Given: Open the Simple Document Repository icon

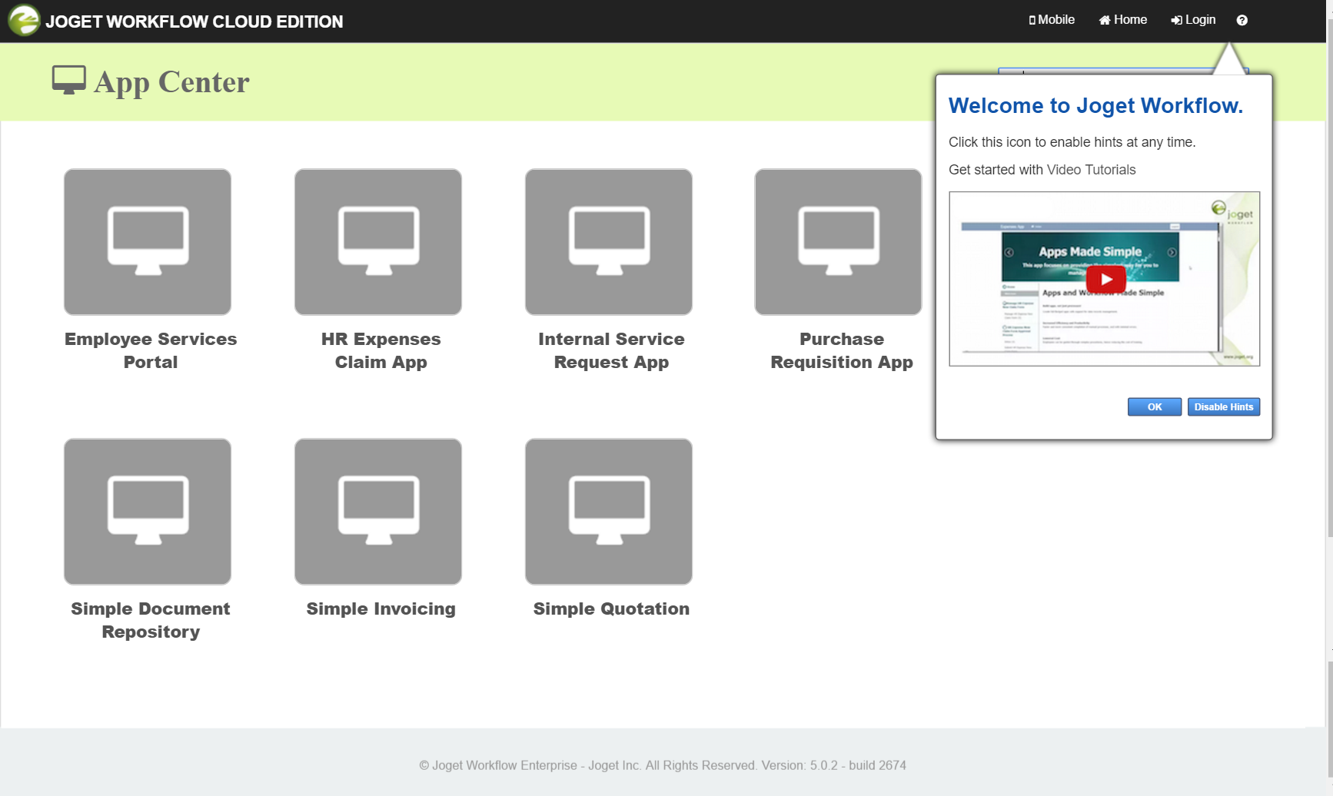Looking at the screenshot, I should (x=148, y=512).
